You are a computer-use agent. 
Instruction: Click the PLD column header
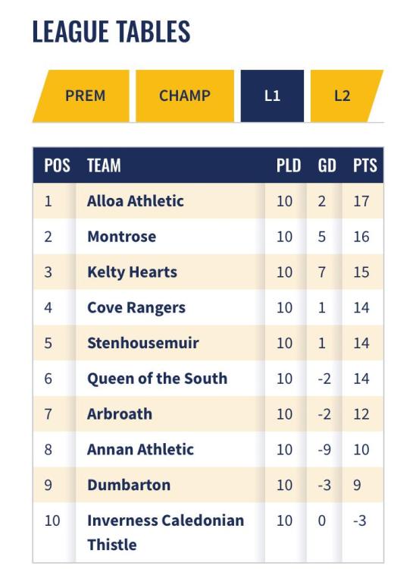tap(289, 165)
